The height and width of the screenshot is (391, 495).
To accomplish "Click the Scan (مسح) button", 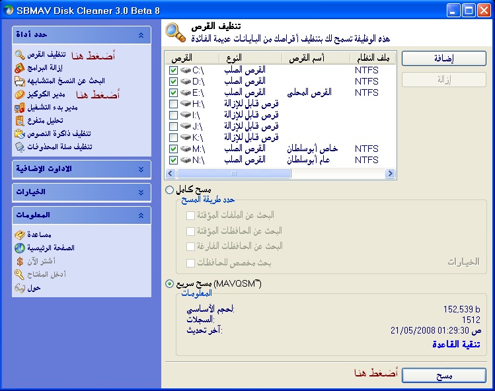I will 444,376.
